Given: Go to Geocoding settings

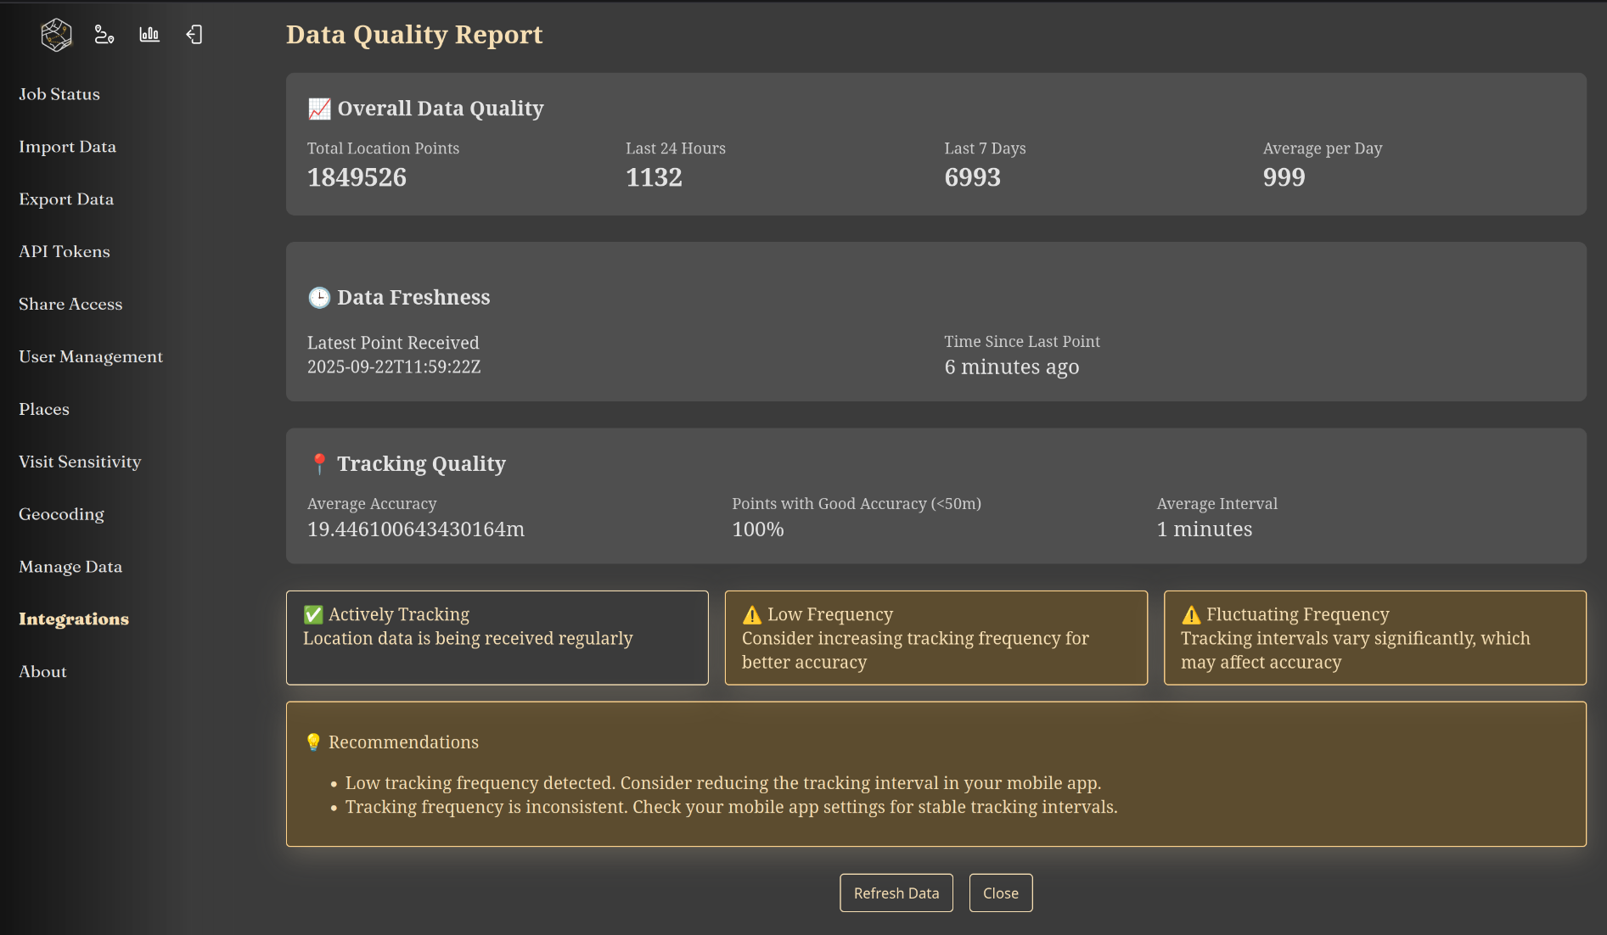Looking at the screenshot, I should point(61,515).
